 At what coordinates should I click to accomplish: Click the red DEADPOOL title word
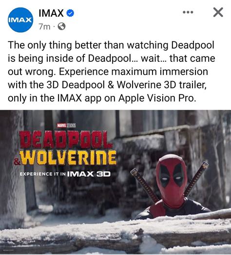[x=66, y=139]
